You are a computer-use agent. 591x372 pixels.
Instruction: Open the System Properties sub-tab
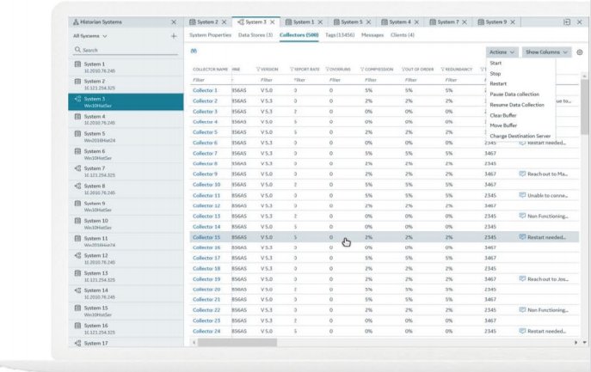[x=210, y=35]
